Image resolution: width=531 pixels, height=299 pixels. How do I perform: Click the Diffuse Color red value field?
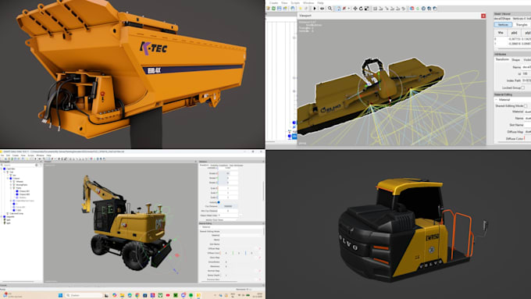pos(226,253)
